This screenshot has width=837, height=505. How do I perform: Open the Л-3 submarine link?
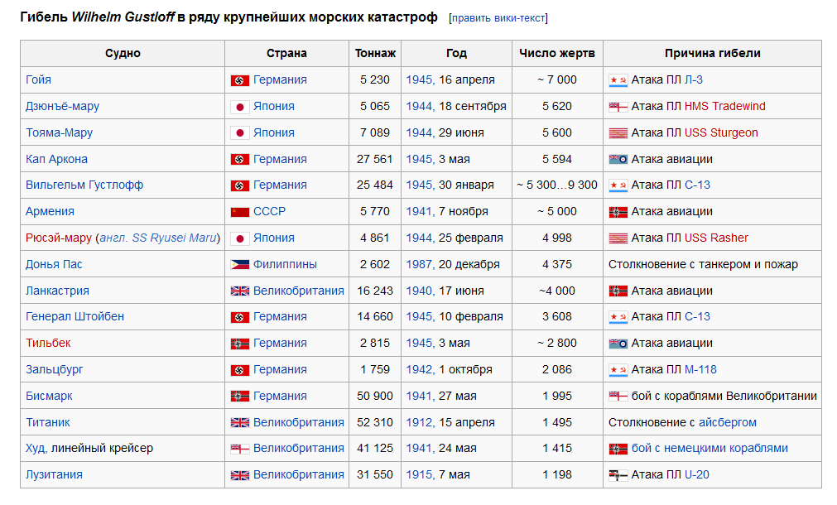(694, 80)
